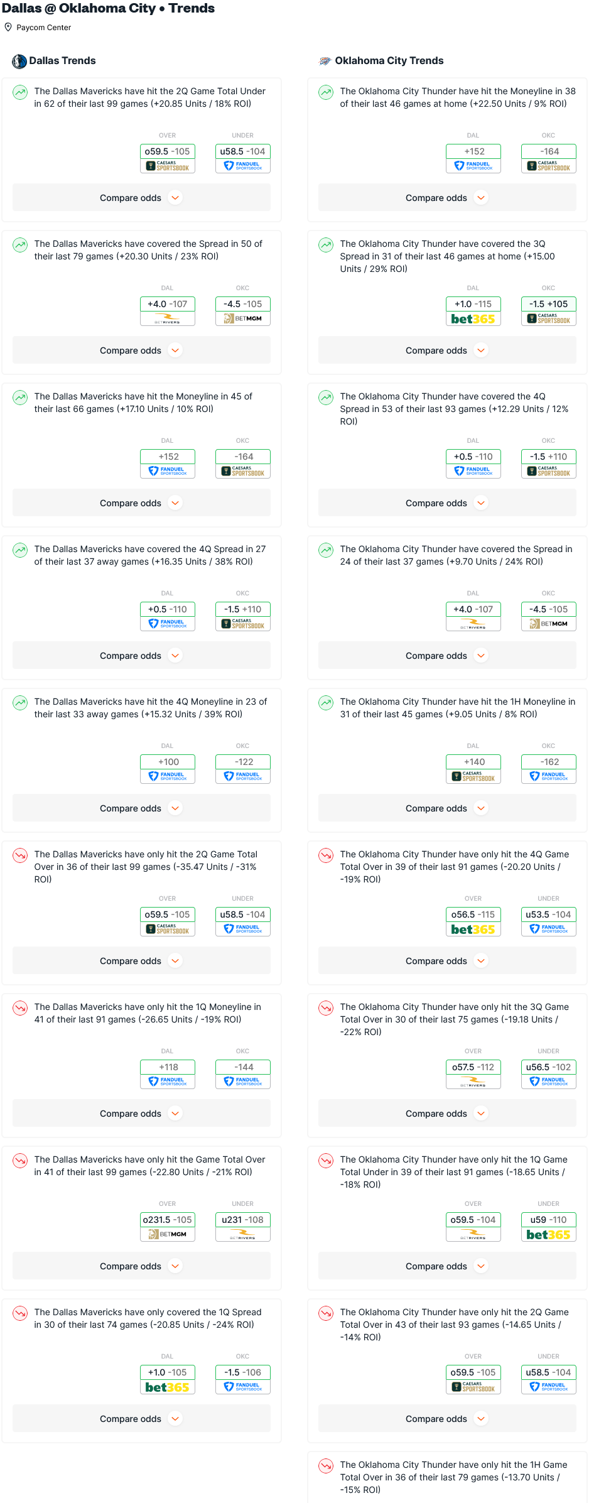
Task: Click red downtrend icon beside Dallas 1Q Moneyline trend
Action: pos(20,1008)
